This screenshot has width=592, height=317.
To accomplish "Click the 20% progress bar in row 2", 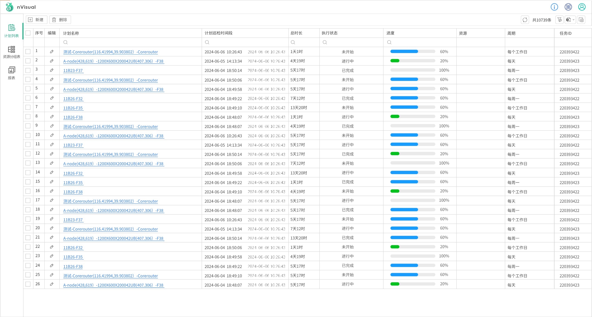I will tap(413, 61).
